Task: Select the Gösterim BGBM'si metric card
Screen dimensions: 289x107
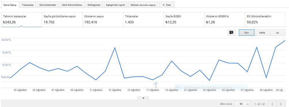Action: 225,20
